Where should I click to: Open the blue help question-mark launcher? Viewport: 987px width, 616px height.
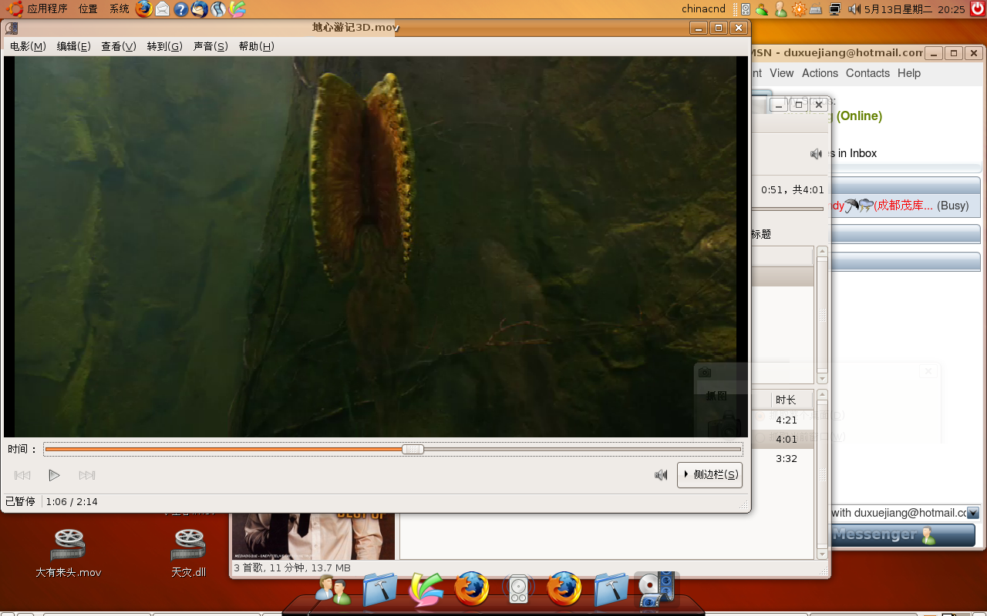click(x=181, y=9)
